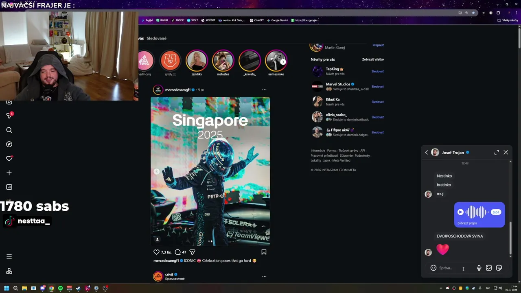
Task: Follow Fifque ak47 with Sledovať
Action: click(x=378, y=132)
